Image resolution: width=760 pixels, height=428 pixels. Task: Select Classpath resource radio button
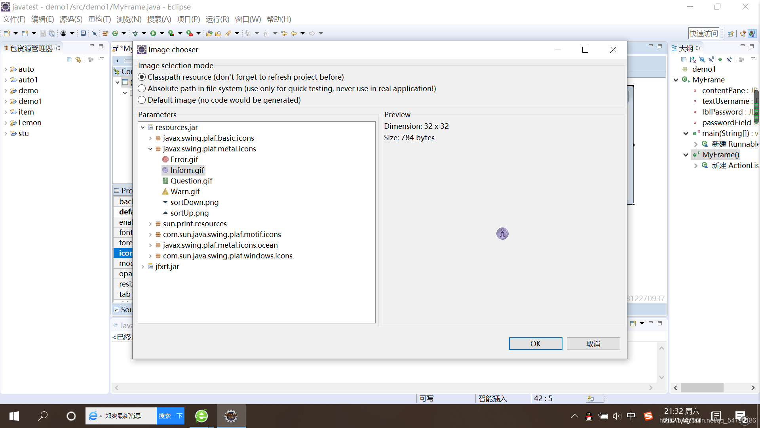coord(141,77)
